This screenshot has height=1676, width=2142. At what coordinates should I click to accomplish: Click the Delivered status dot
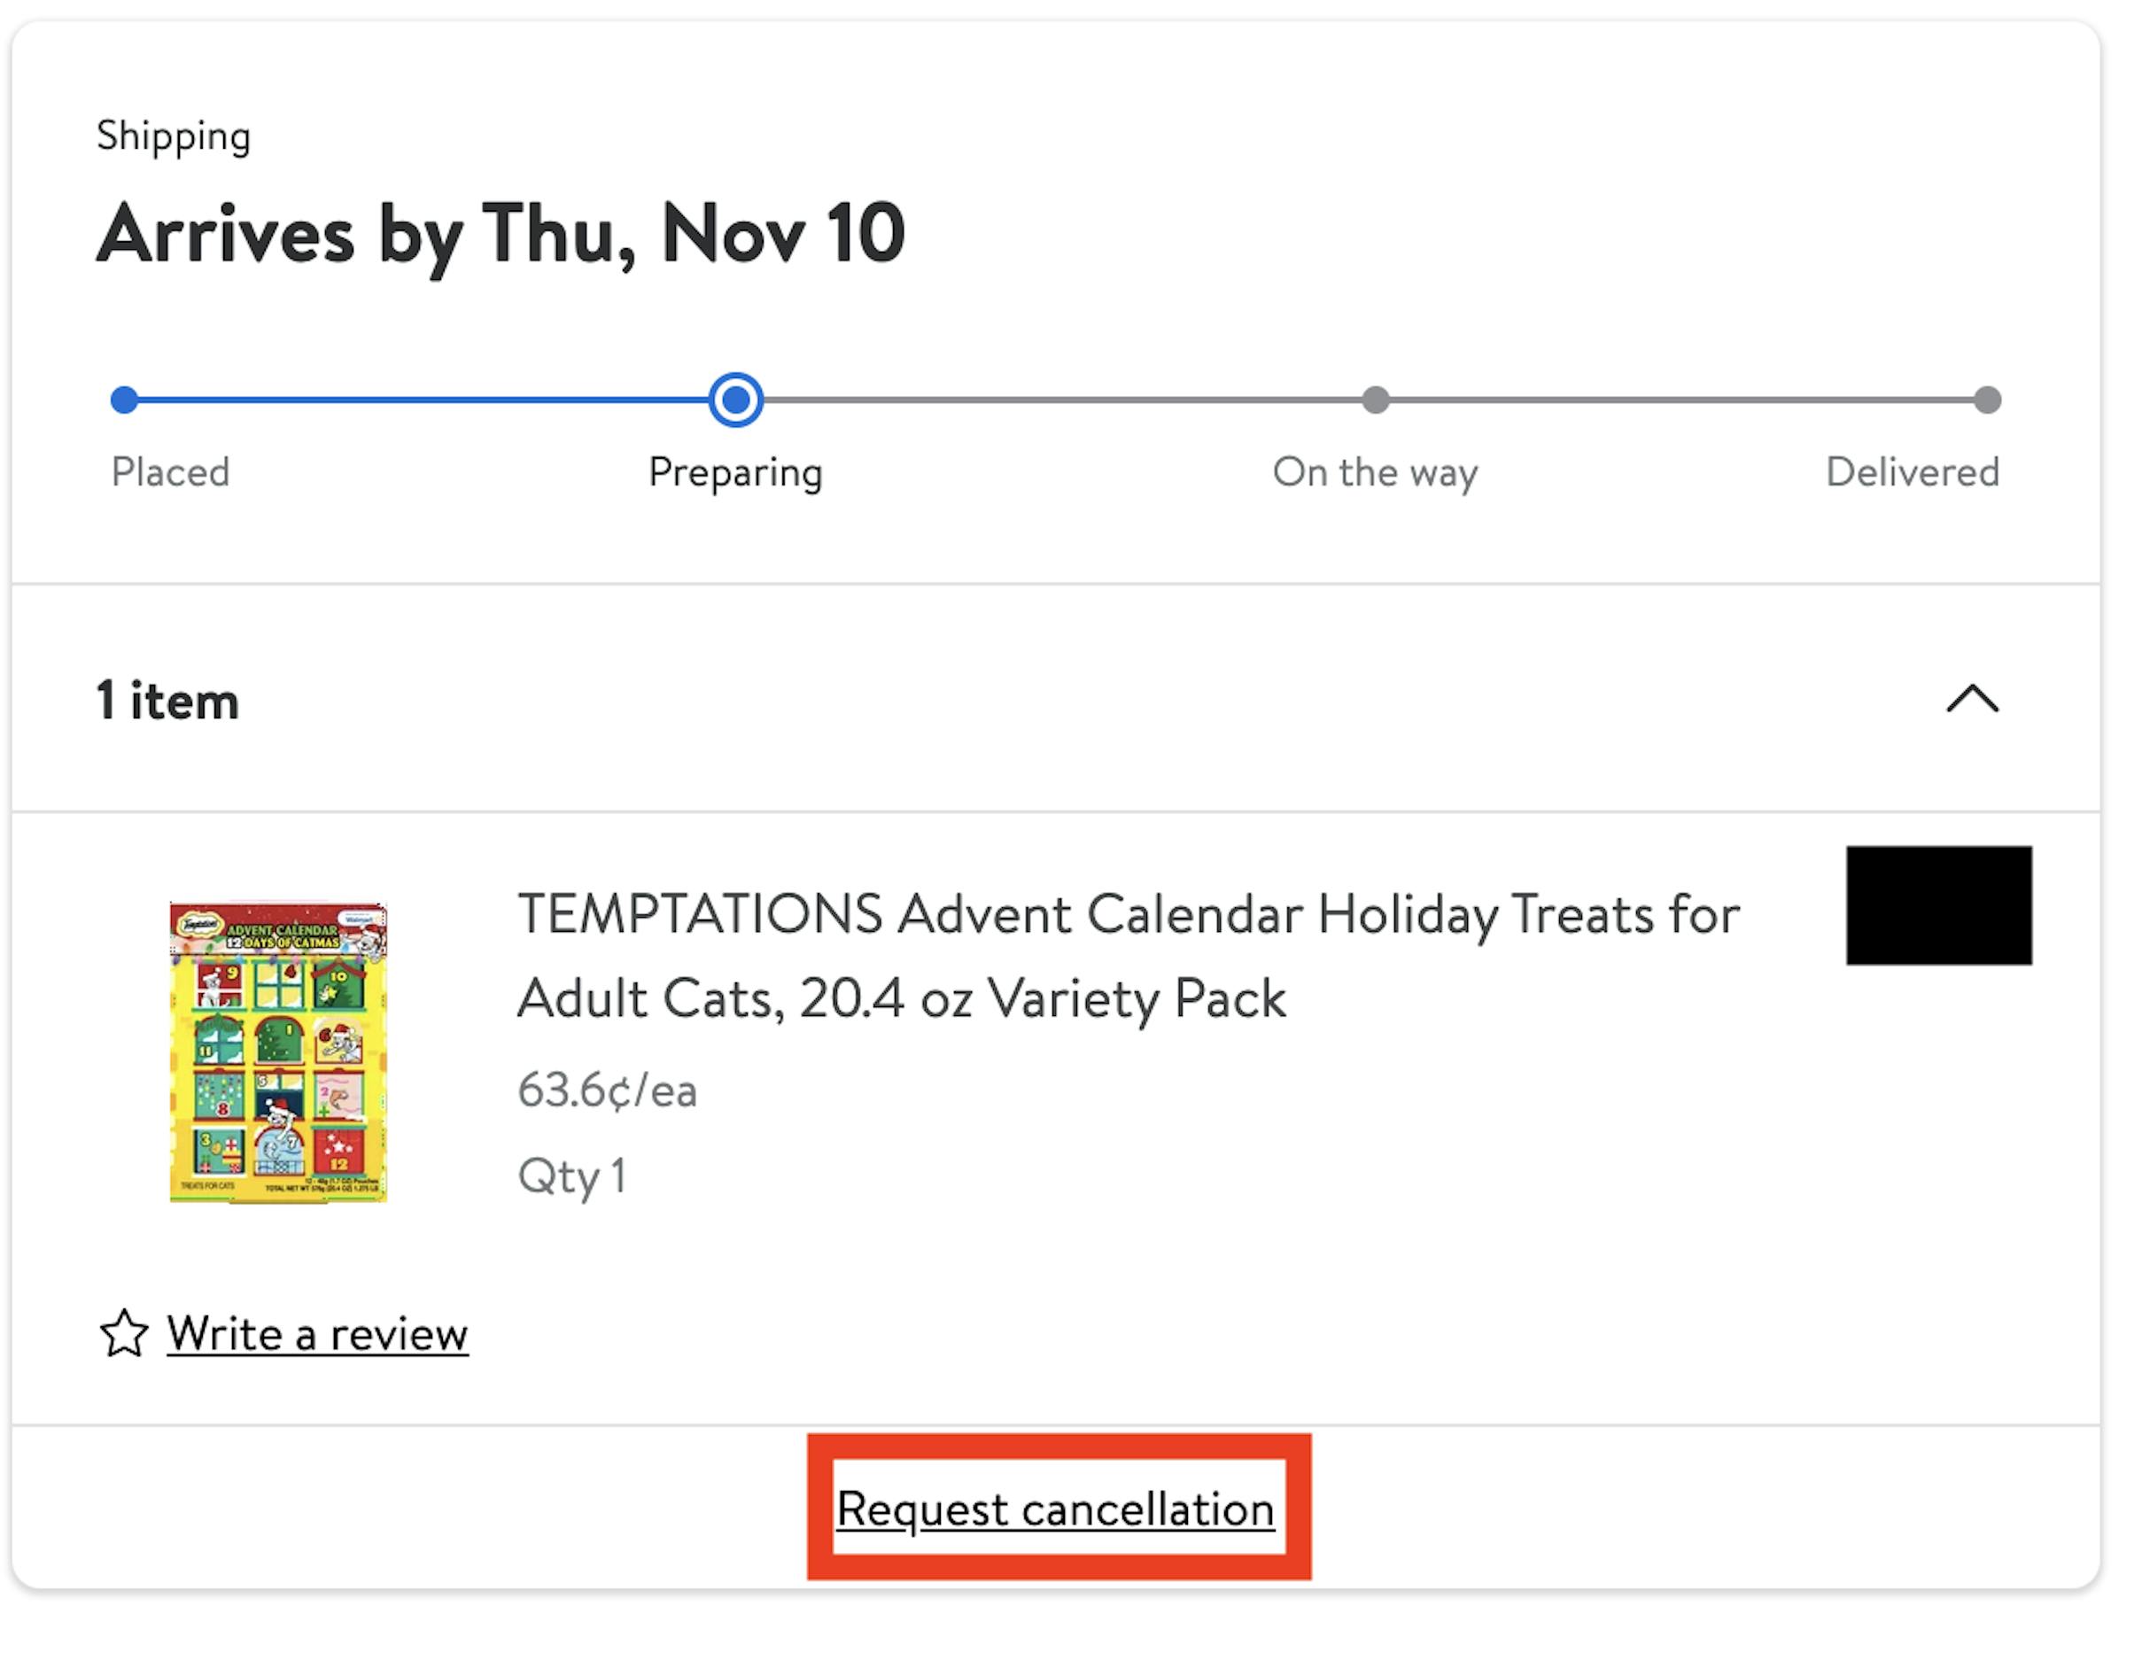click(1988, 400)
